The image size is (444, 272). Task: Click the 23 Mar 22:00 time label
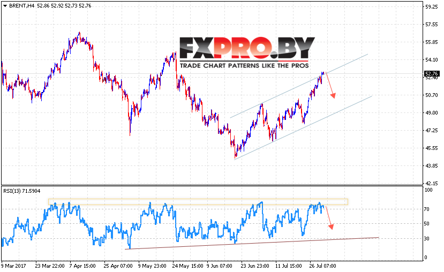point(50,266)
